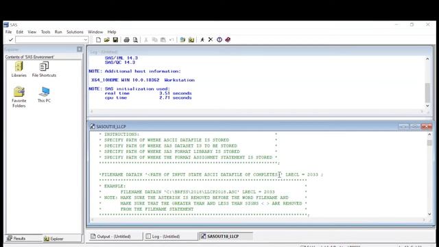Viewport: 439px width, 247px height.
Task: Click the editor window up scroll arrow
Action: (x=429, y=134)
